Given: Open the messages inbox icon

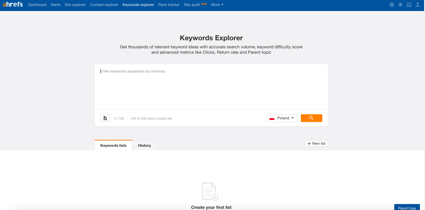Looking at the screenshot, I should (409, 5).
